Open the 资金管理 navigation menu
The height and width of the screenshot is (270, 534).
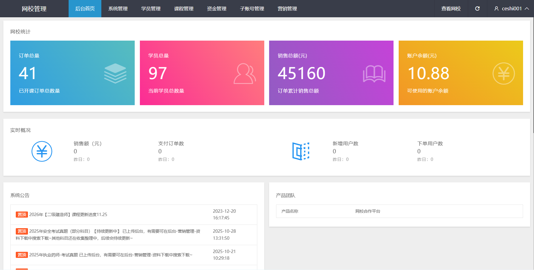[x=217, y=8]
